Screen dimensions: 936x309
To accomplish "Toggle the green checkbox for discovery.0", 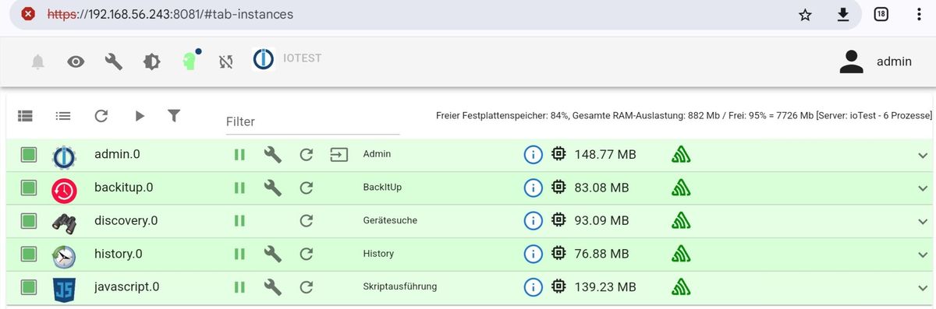I will [29, 220].
